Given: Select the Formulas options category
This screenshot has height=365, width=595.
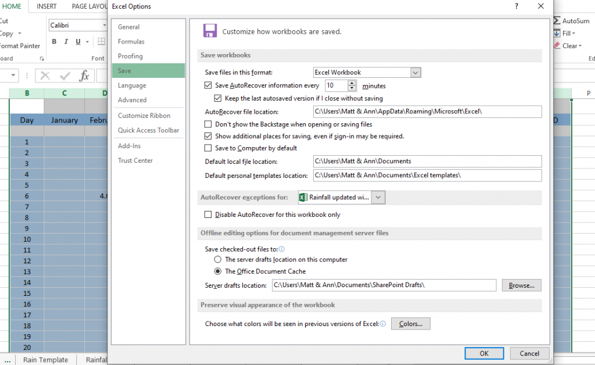Looking at the screenshot, I should click(148, 41).
